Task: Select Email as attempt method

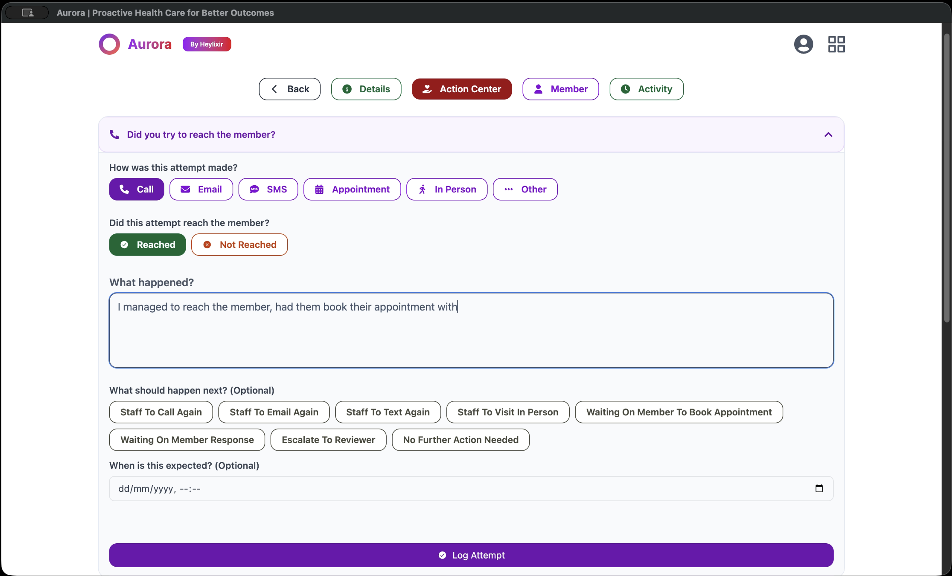Action: [201, 189]
